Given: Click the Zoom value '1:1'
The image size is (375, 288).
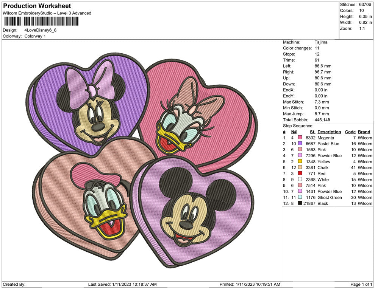Looking at the screenshot, I should 362,28.
